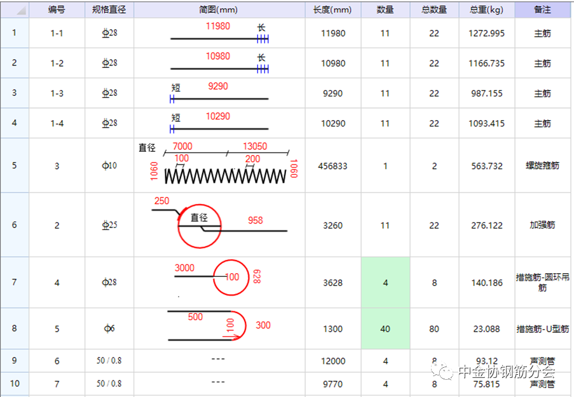Click the ring hanger diagram in row 7

click(x=219, y=283)
